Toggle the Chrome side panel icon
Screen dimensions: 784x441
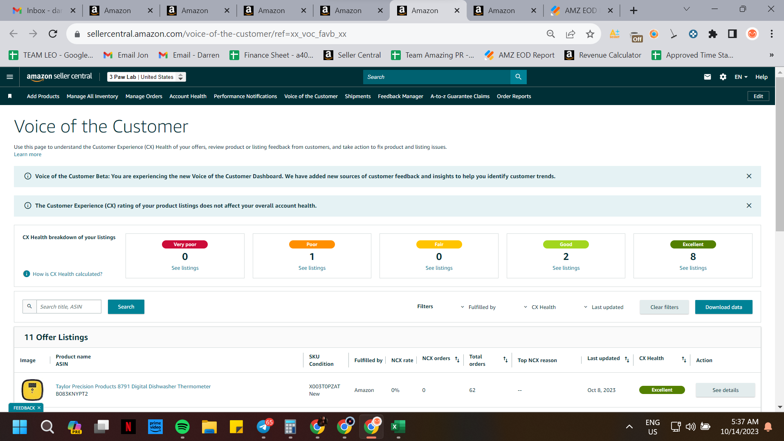coord(732,34)
